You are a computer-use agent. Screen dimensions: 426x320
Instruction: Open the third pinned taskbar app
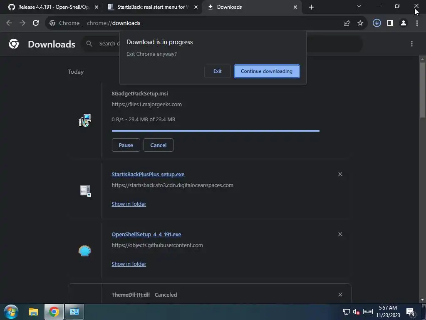(x=74, y=312)
